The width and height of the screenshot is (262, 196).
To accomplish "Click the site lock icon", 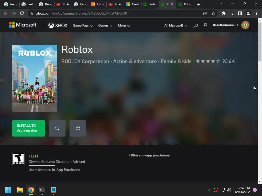I will (x=32, y=13).
